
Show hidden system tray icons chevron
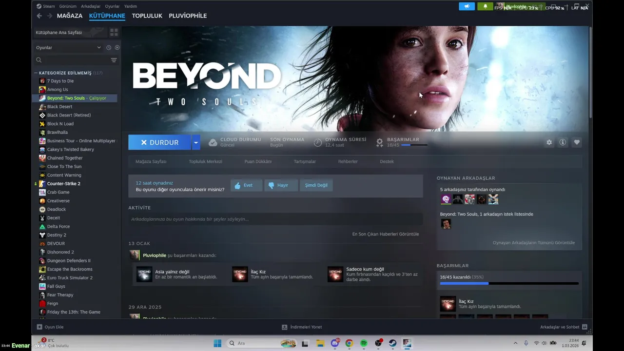coord(515,343)
